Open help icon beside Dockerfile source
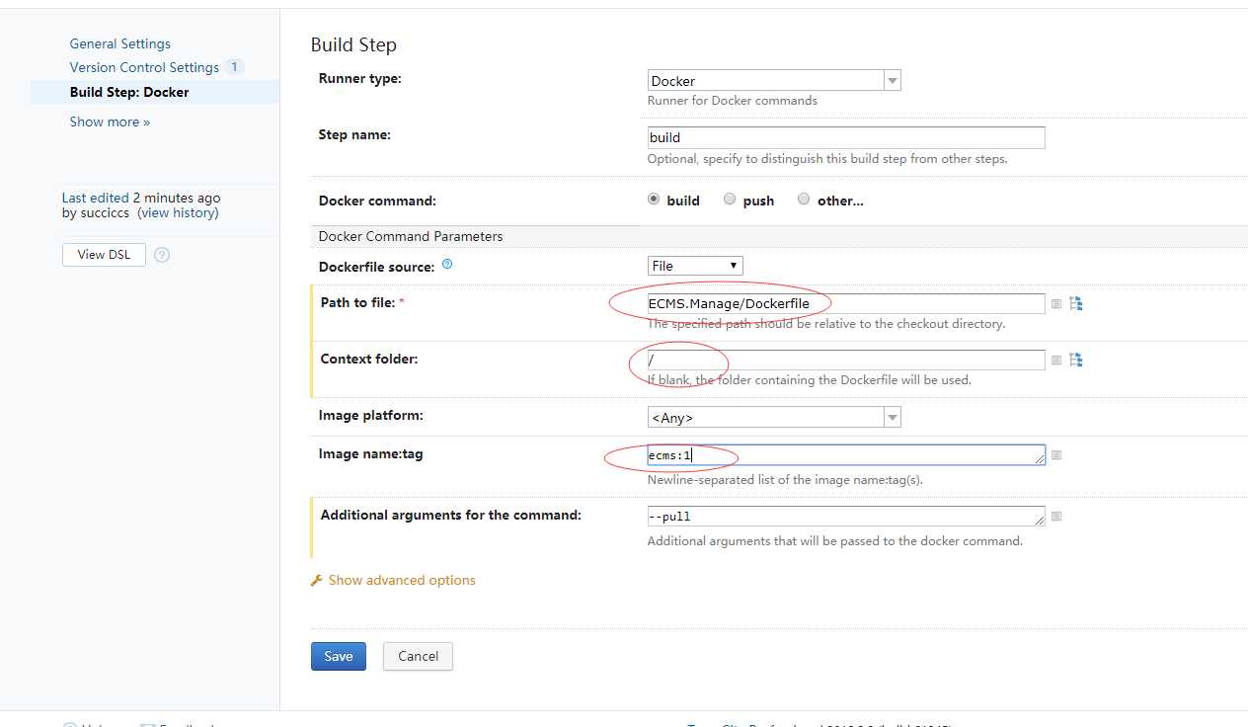This screenshot has width=1248, height=727. coord(447,265)
